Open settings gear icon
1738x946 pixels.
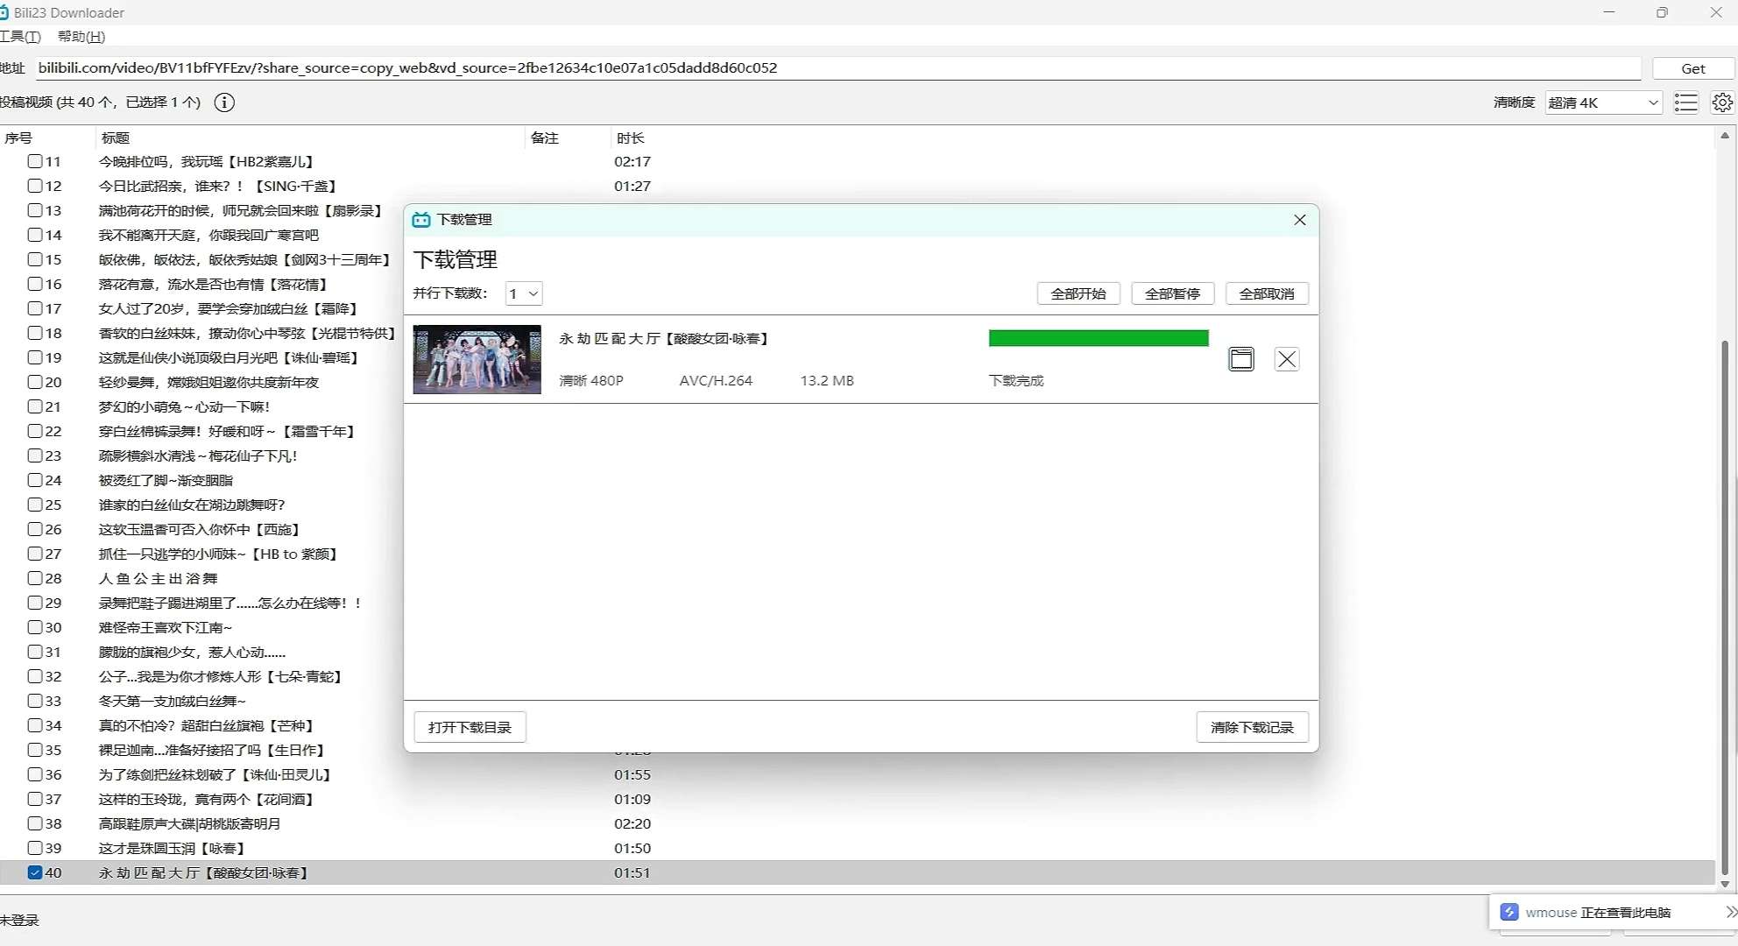1722,102
